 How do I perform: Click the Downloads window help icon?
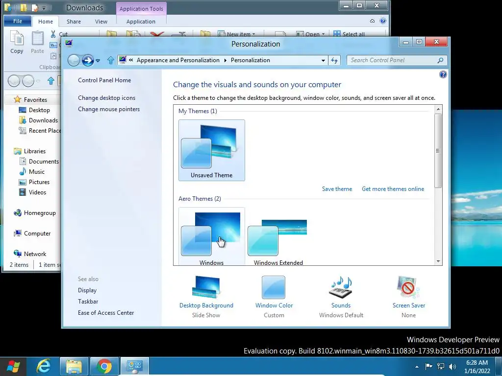pyautogui.click(x=382, y=21)
